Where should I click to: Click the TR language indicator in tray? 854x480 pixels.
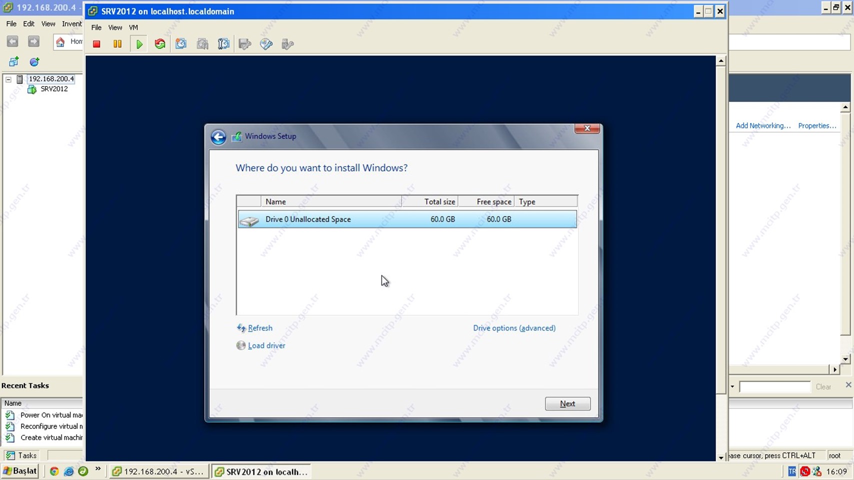791,471
